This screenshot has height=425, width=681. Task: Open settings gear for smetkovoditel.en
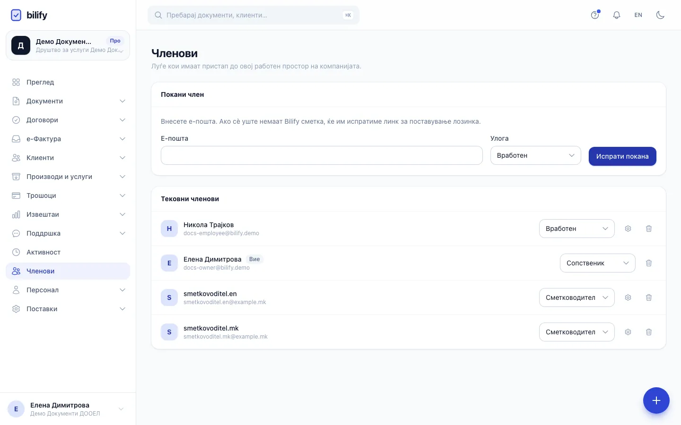[628, 297]
